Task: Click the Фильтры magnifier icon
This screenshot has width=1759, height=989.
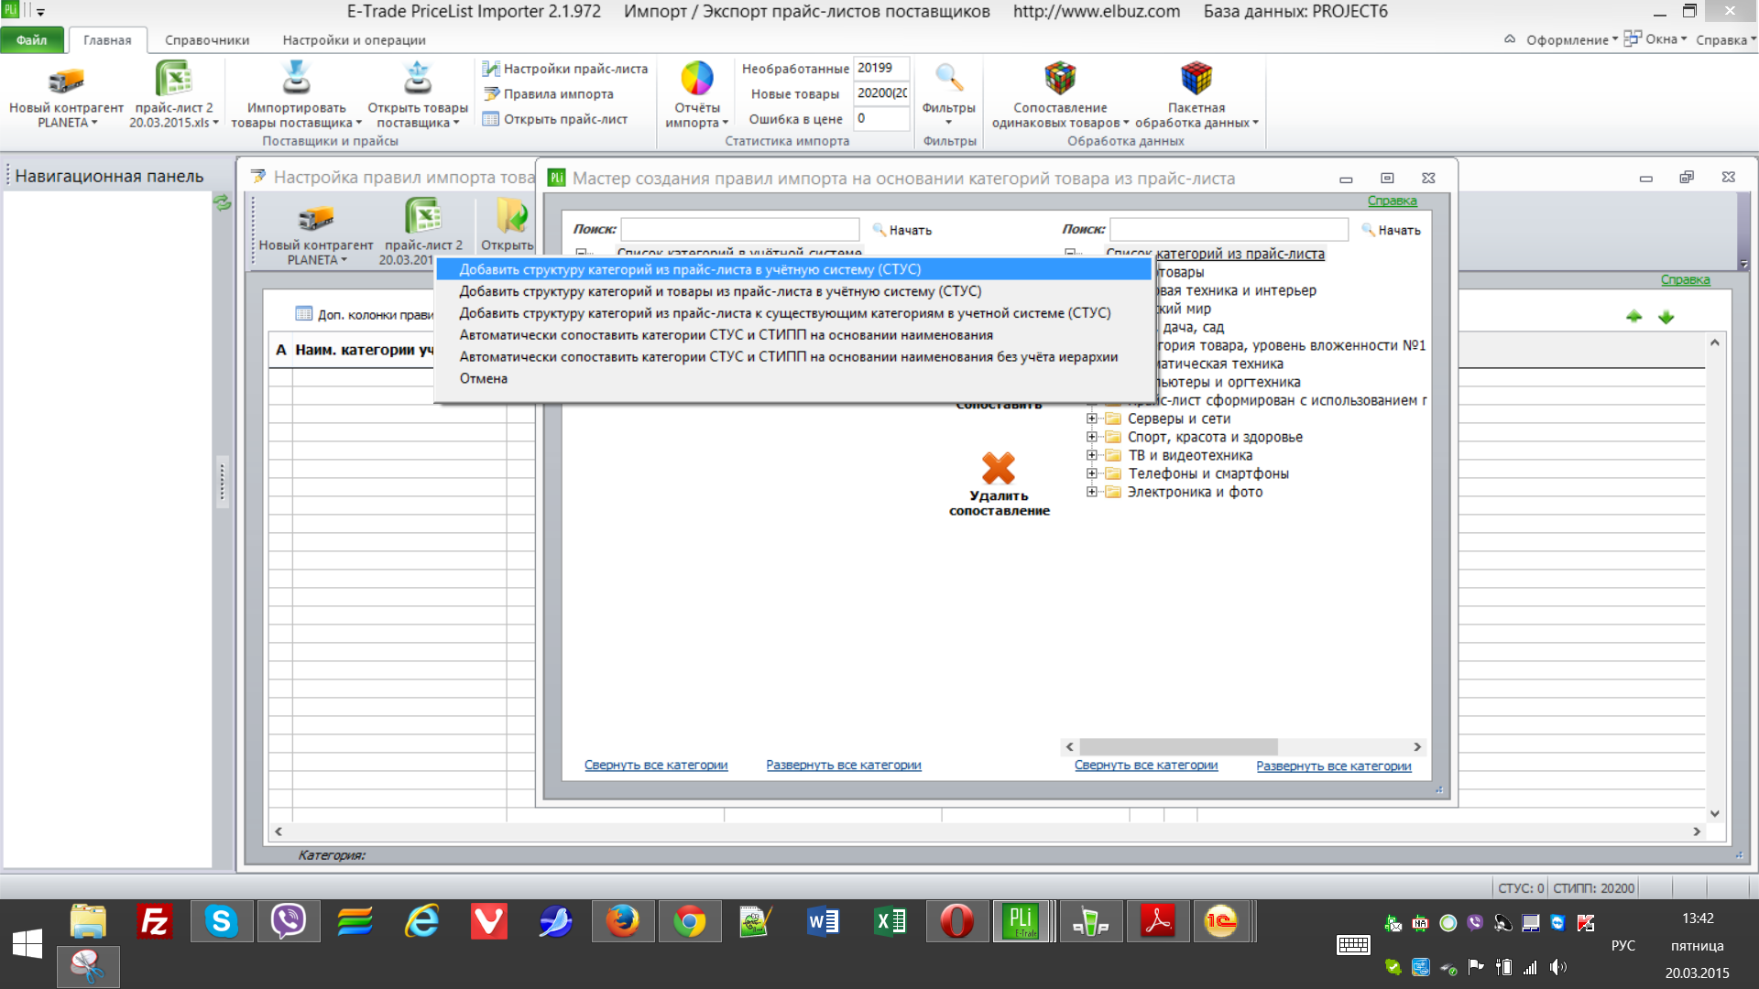Action: 949,78
